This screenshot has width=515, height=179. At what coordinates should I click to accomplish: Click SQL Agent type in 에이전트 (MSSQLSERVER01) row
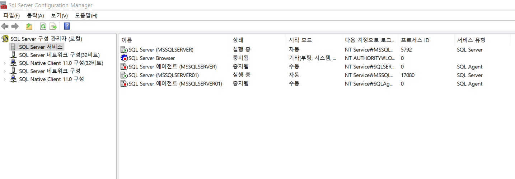coord(470,84)
